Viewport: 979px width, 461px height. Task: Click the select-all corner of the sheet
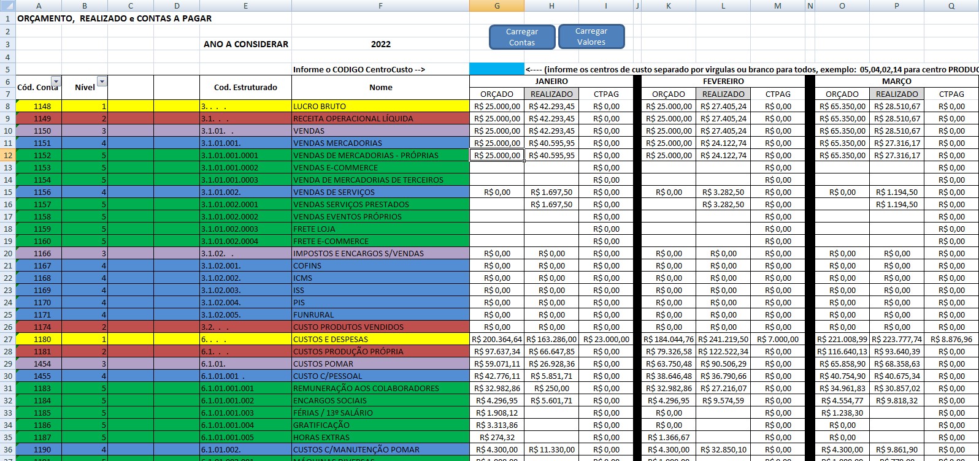[7, 6]
